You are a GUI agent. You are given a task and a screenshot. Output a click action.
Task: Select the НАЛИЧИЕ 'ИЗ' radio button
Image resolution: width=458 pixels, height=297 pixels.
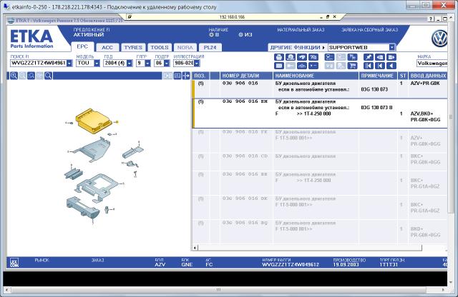click(240, 35)
